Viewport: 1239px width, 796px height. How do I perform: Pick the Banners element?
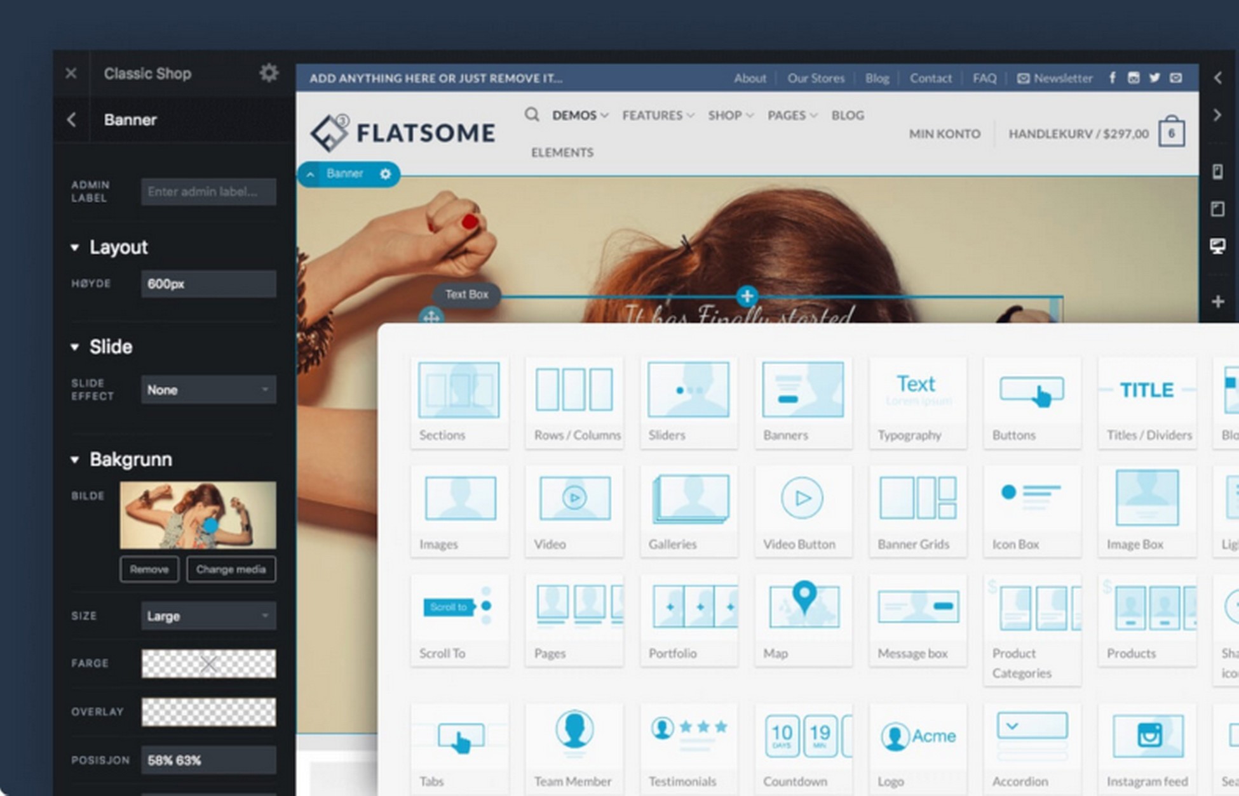[803, 402]
